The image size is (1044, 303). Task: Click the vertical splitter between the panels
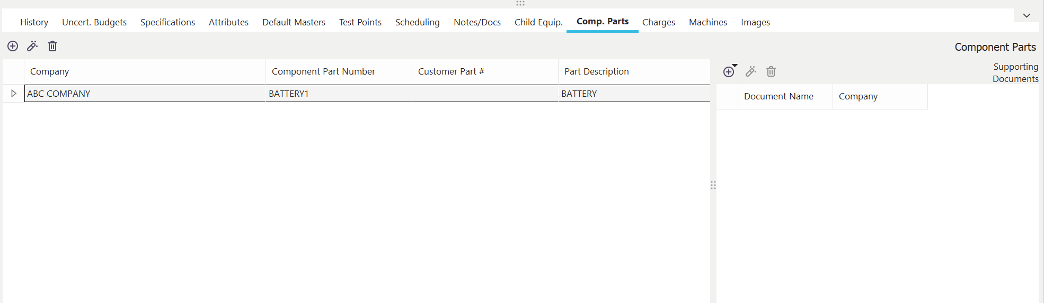tap(713, 185)
